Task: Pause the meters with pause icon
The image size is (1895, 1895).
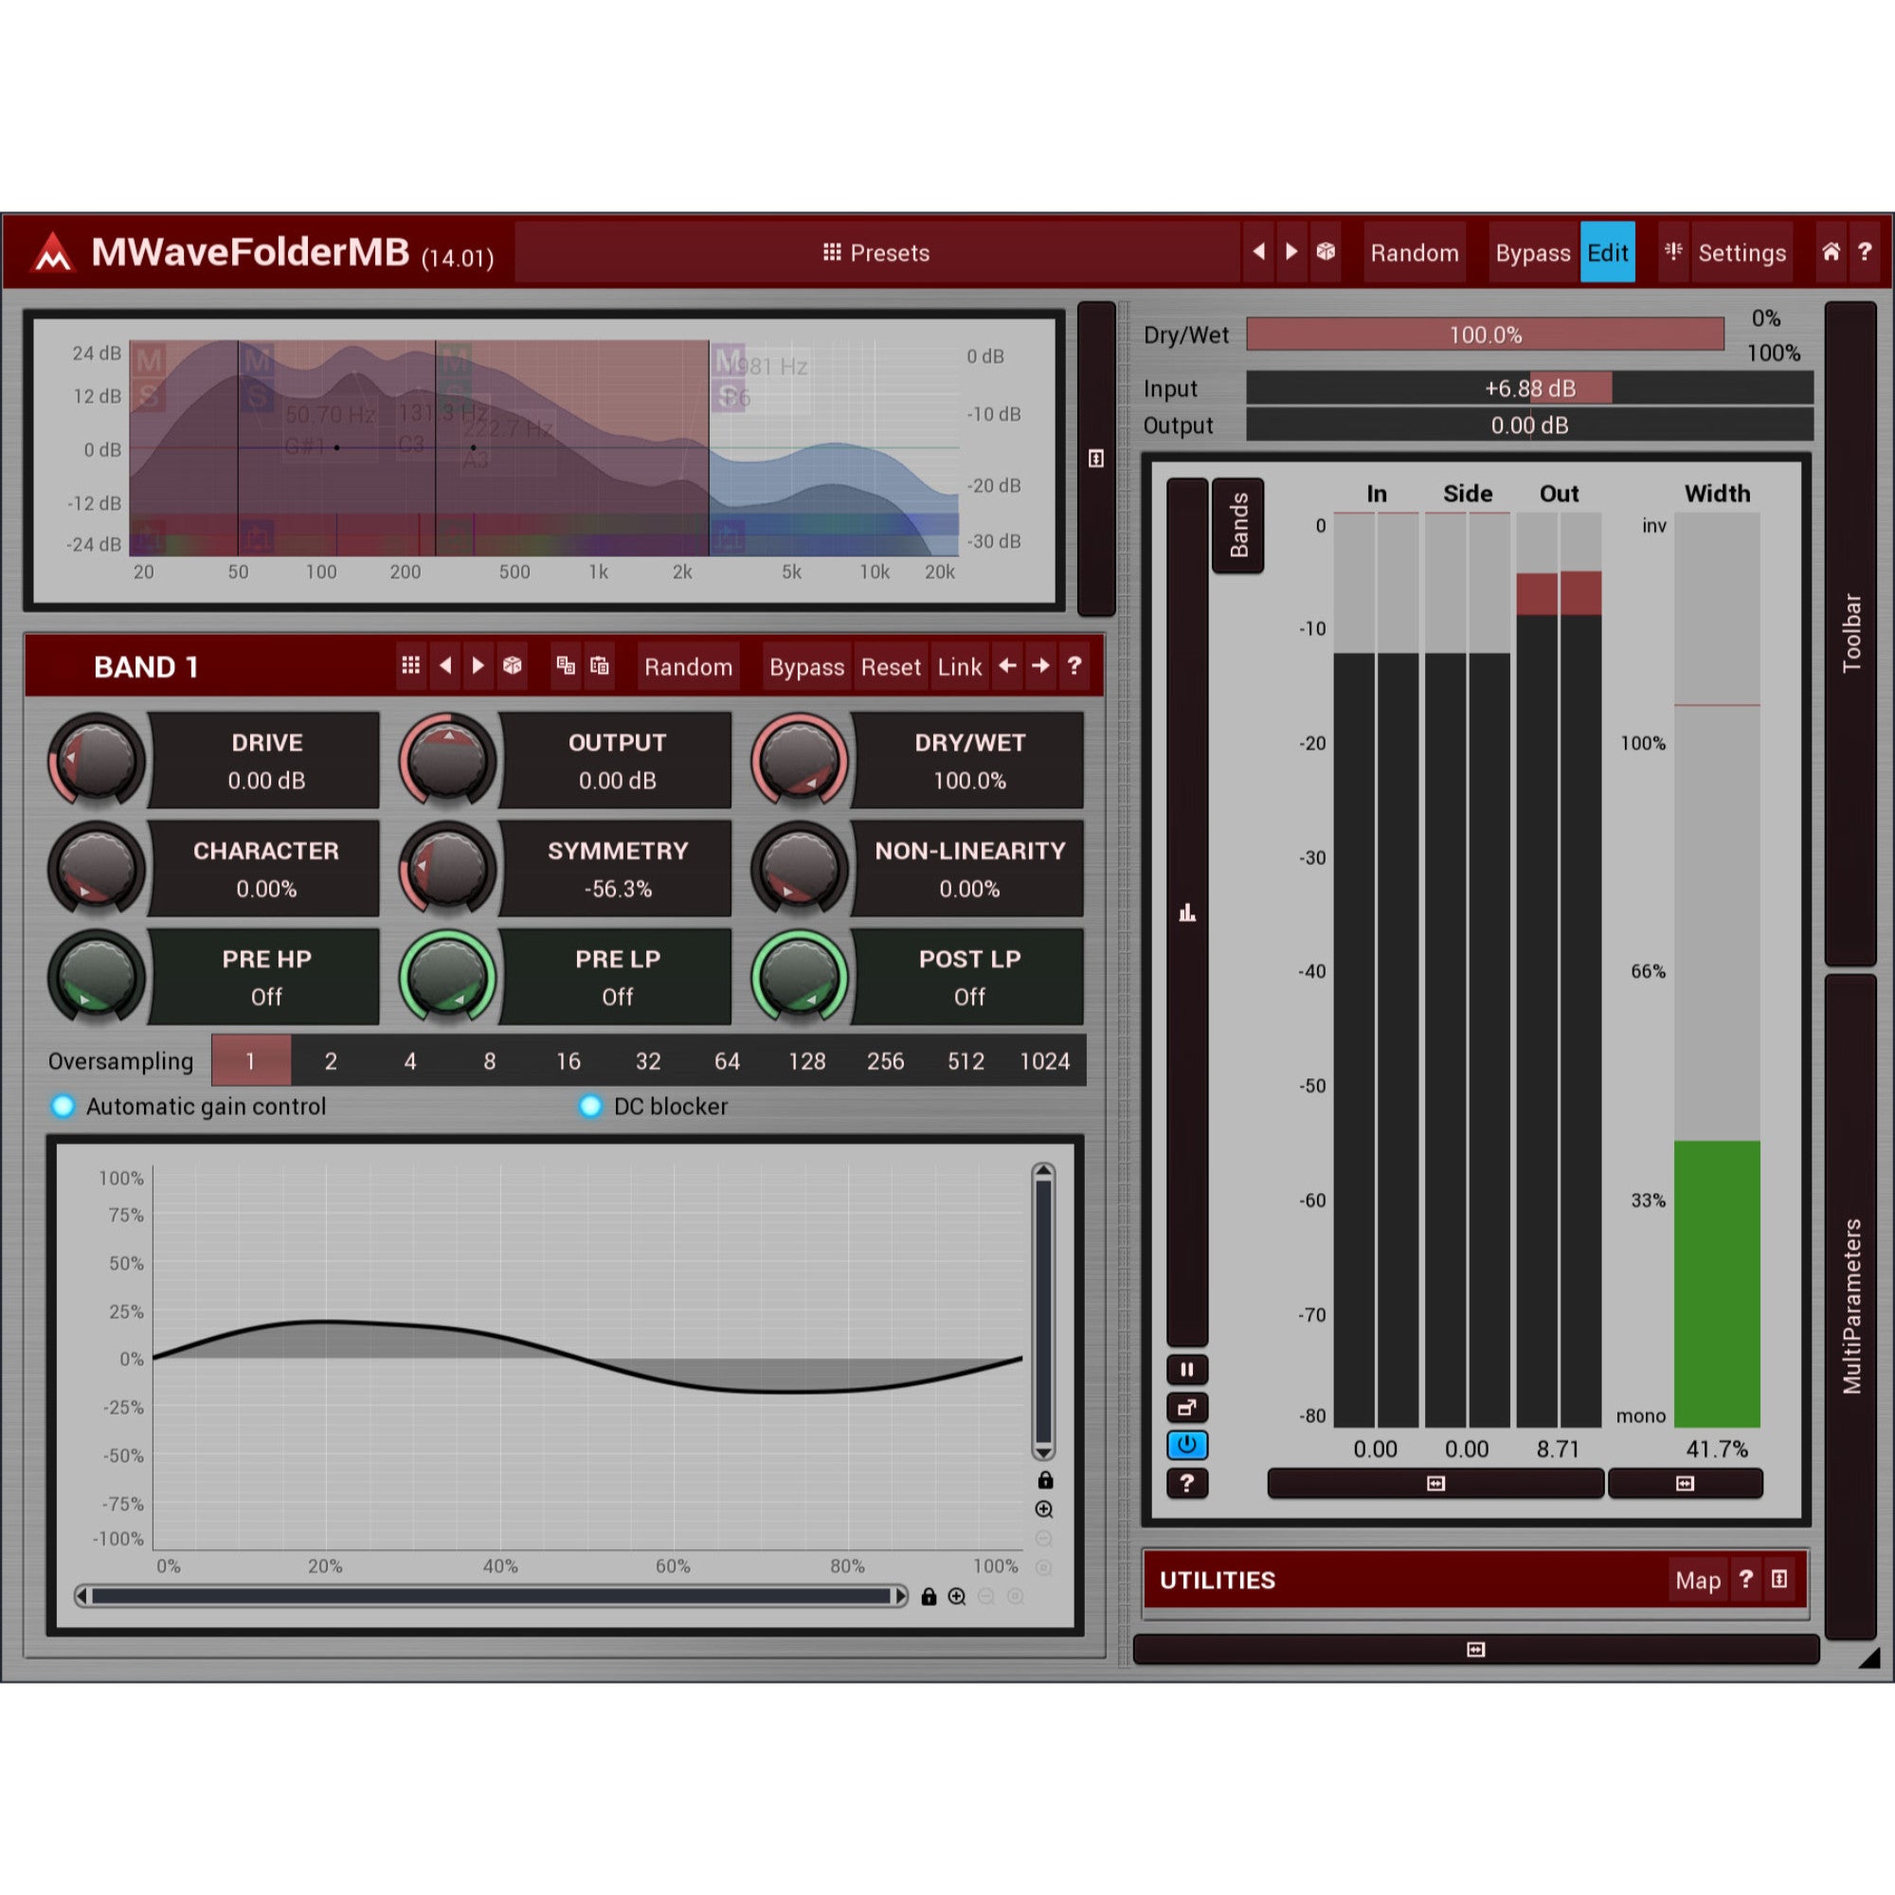Action: click(x=1187, y=1369)
